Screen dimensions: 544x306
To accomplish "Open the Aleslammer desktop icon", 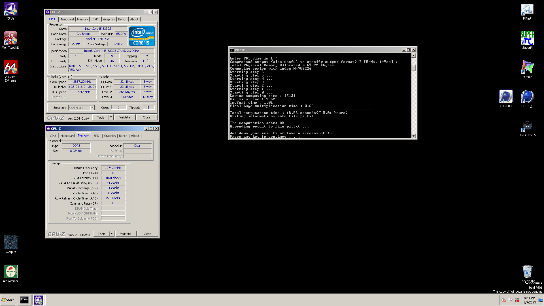I will 10,274.
